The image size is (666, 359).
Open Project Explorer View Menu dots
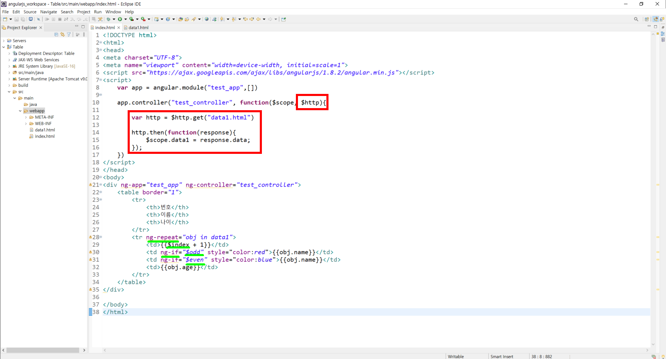84,34
